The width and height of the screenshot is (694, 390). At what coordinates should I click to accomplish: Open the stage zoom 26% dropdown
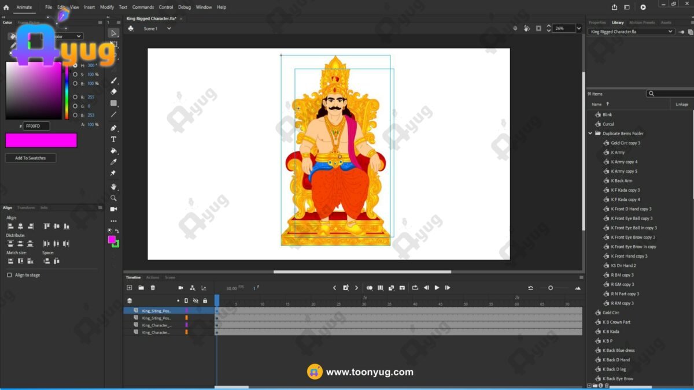coord(578,28)
